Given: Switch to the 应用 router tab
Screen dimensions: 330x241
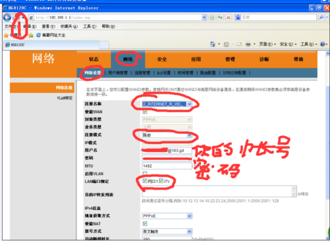Looking at the screenshot, I should (x=196, y=59).
